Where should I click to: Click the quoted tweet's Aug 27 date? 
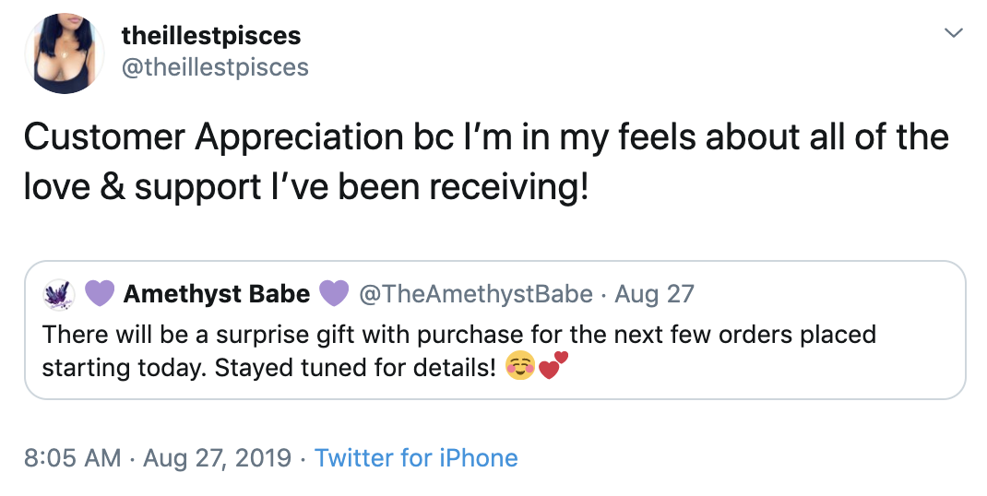click(x=655, y=294)
